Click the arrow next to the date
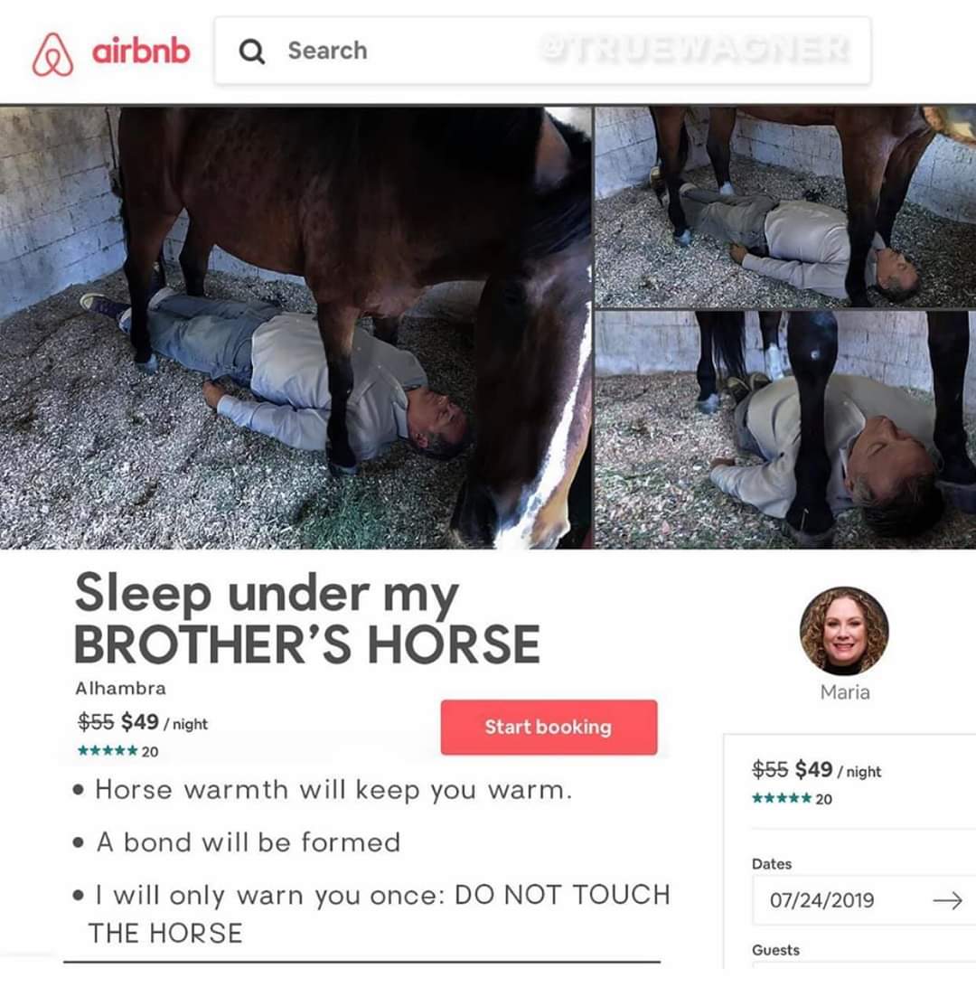The image size is (976, 987). pos(947,900)
